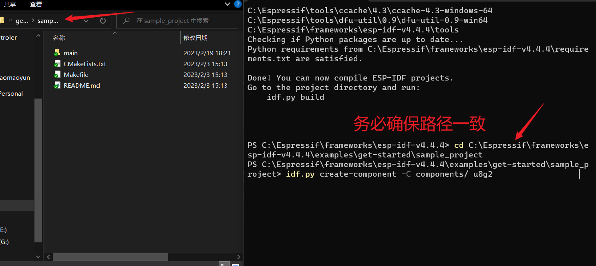The height and width of the screenshot is (266, 596).
Task: Select the main folder name
Action: (x=70, y=53)
